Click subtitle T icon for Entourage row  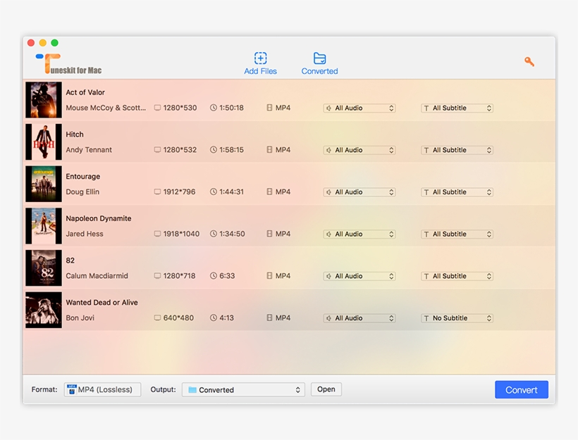point(426,192)
